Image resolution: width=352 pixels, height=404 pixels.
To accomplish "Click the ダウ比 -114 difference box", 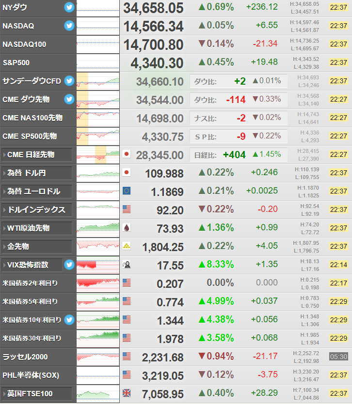I will click(239, 100).
